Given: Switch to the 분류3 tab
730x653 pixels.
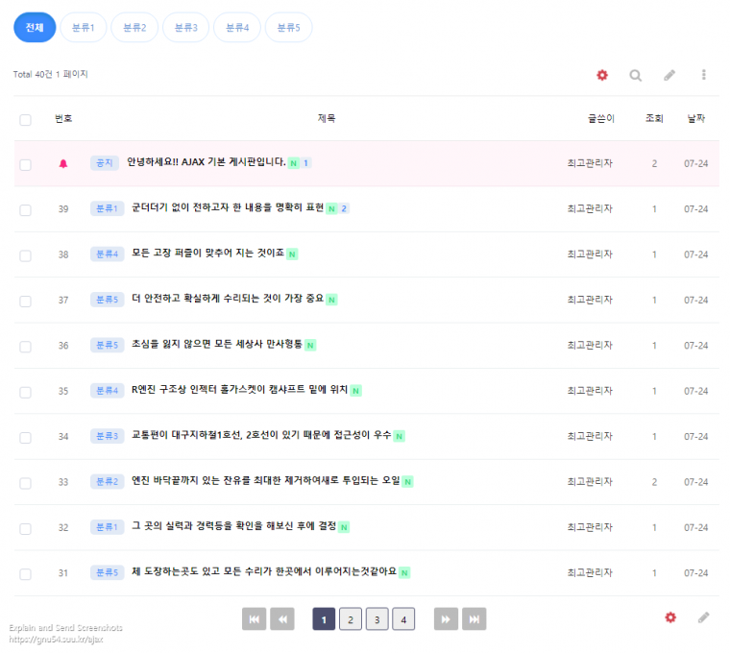Looking at the screenshot, I should pyautogui.click(x=185, y=28).
